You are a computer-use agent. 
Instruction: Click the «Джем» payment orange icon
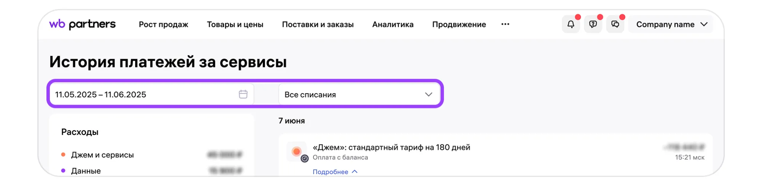point(297,152)
